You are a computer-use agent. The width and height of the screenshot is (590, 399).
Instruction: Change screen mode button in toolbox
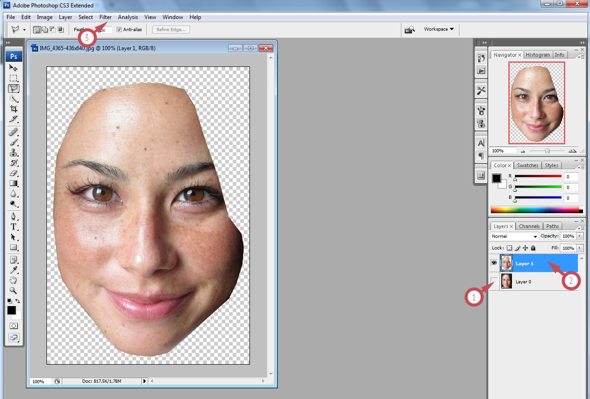pos(13,338)
